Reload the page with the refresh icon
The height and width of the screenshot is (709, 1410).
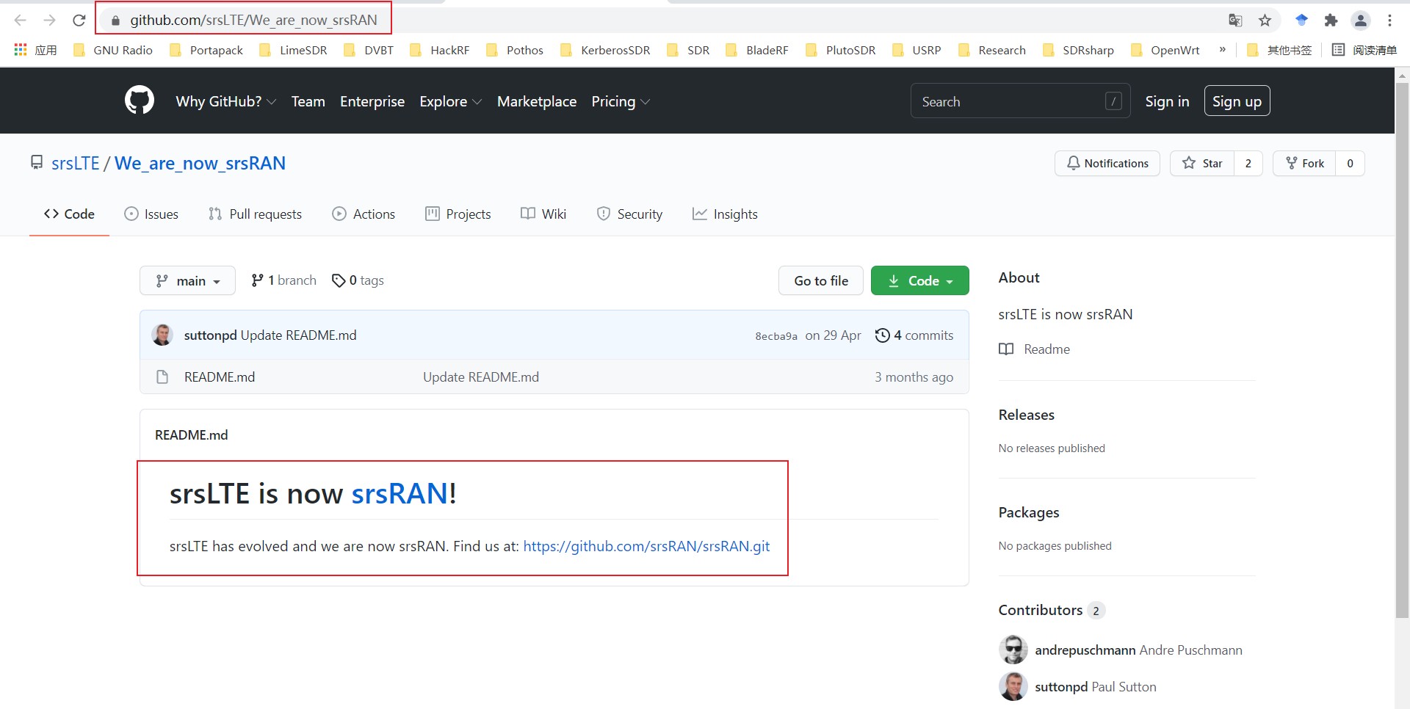tap(79, 20)
